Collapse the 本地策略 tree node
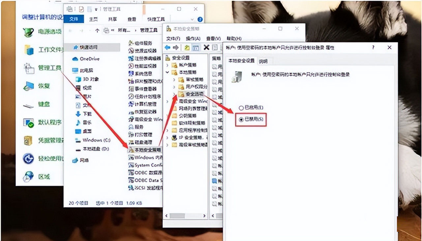Viewport: 422px width, 241px height. coord(167,72)
